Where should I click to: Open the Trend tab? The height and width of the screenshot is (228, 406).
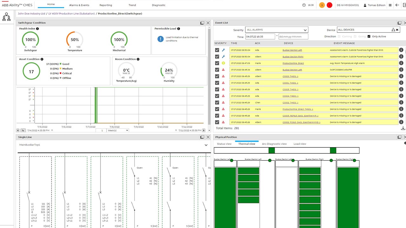point(132,5)
